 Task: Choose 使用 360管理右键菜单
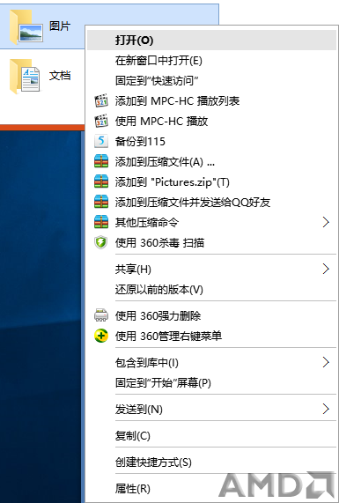click(x=211, y=336)
